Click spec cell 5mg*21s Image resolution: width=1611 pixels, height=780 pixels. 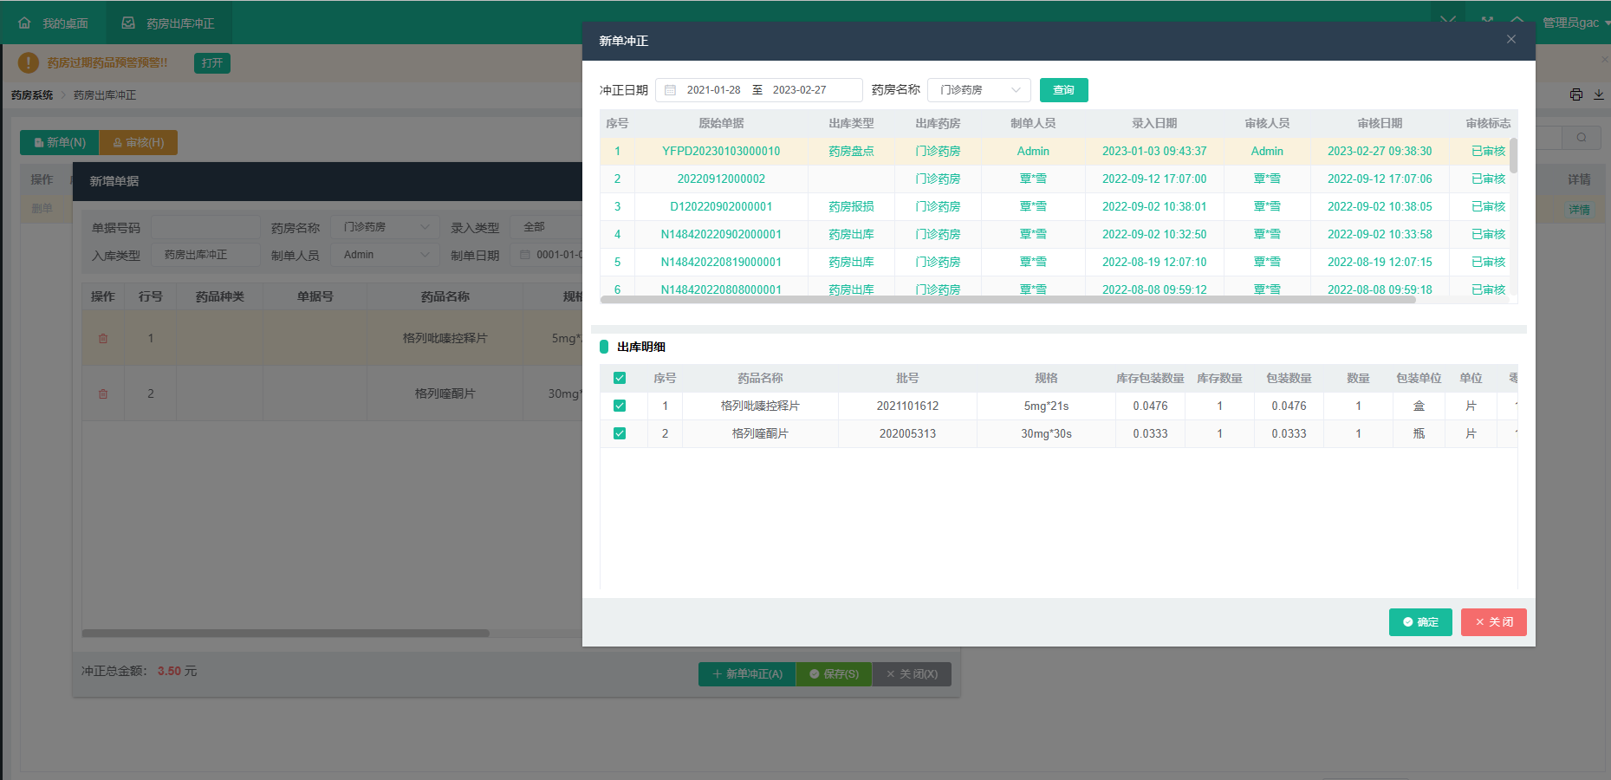click(x=1046, y=406)
